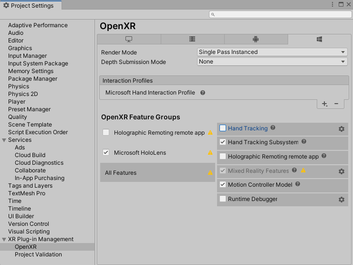Collapse the Services tree section
Viewport: 353px width, 265px height.
point(4,140)
